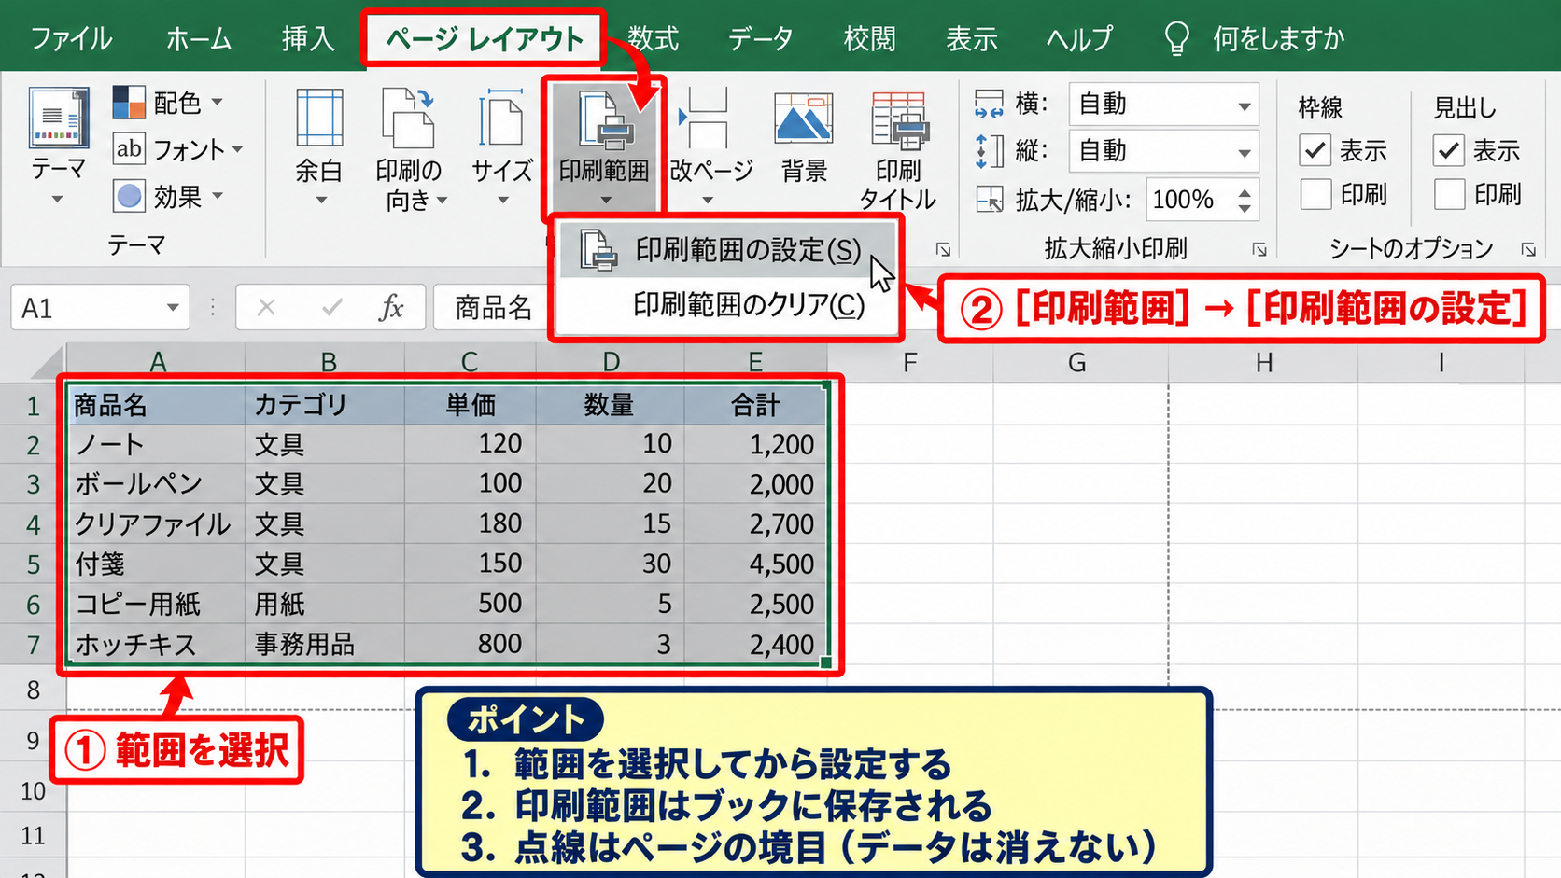The width and height of the screenshot is (1561, 878).
Task: Click the lightbulb 何をしますか search icon
Action: [1176, 38]
